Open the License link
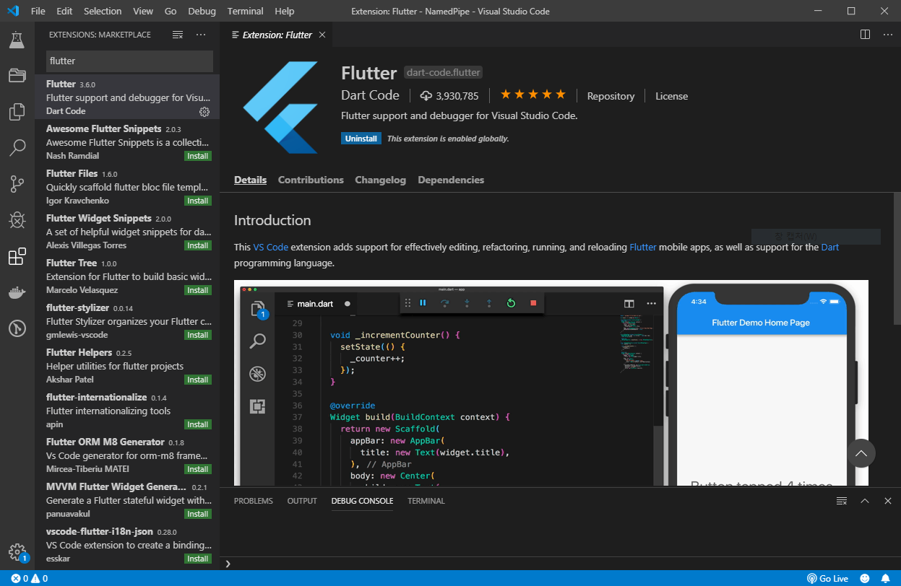901x586 pixels. [671, 96]
